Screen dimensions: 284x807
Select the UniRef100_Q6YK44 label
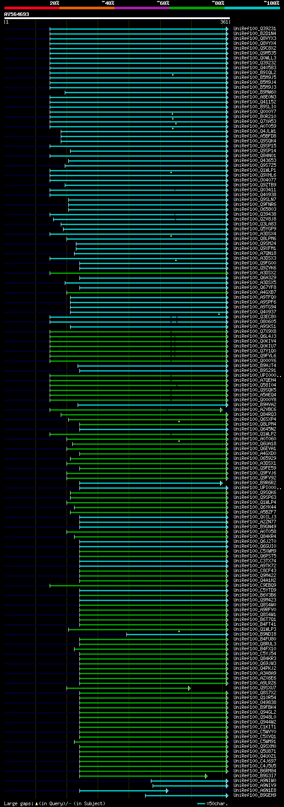click(255, 507)
